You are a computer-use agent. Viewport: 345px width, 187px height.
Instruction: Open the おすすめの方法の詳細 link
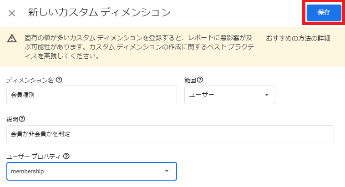click(x=298, y=38)
